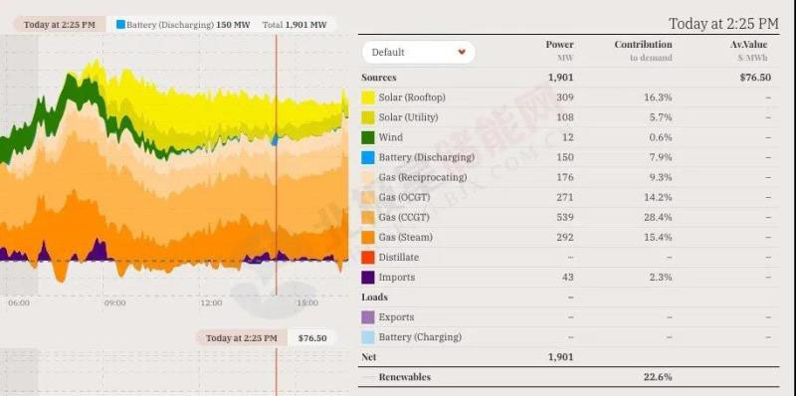
Task: Toggle the red Distillate legend swatch
Action: [x=368, y=258]
